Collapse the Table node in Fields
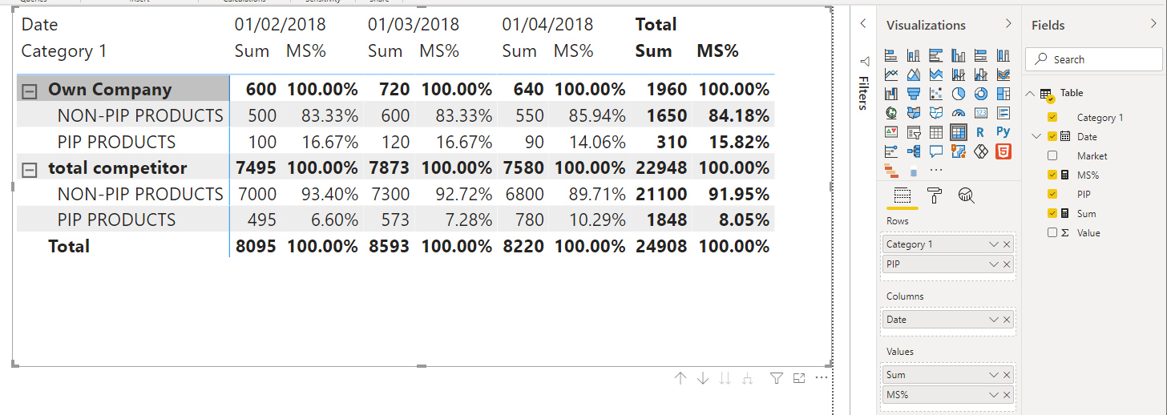Viewport: 1167px width, 415px height. pos(1032,94)
